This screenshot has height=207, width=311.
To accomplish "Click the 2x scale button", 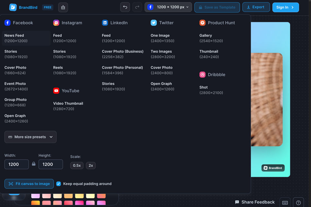I will click(x=91, y=165).
